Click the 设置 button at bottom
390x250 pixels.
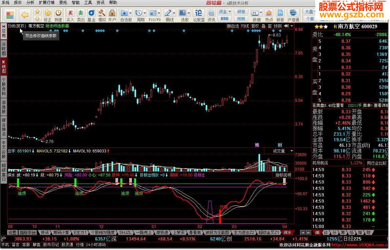click(x=12, y=233)
